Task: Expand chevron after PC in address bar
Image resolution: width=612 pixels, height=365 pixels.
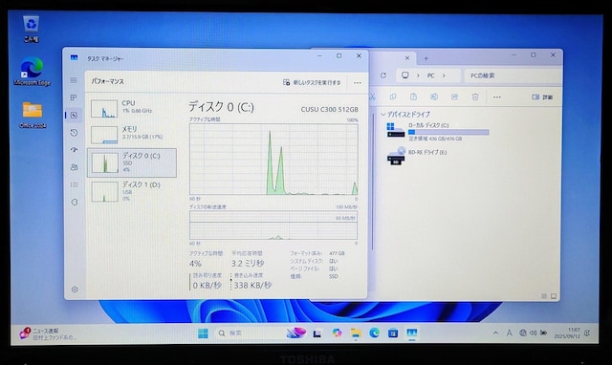Action: pyautogui.click(x=444, y=75)
